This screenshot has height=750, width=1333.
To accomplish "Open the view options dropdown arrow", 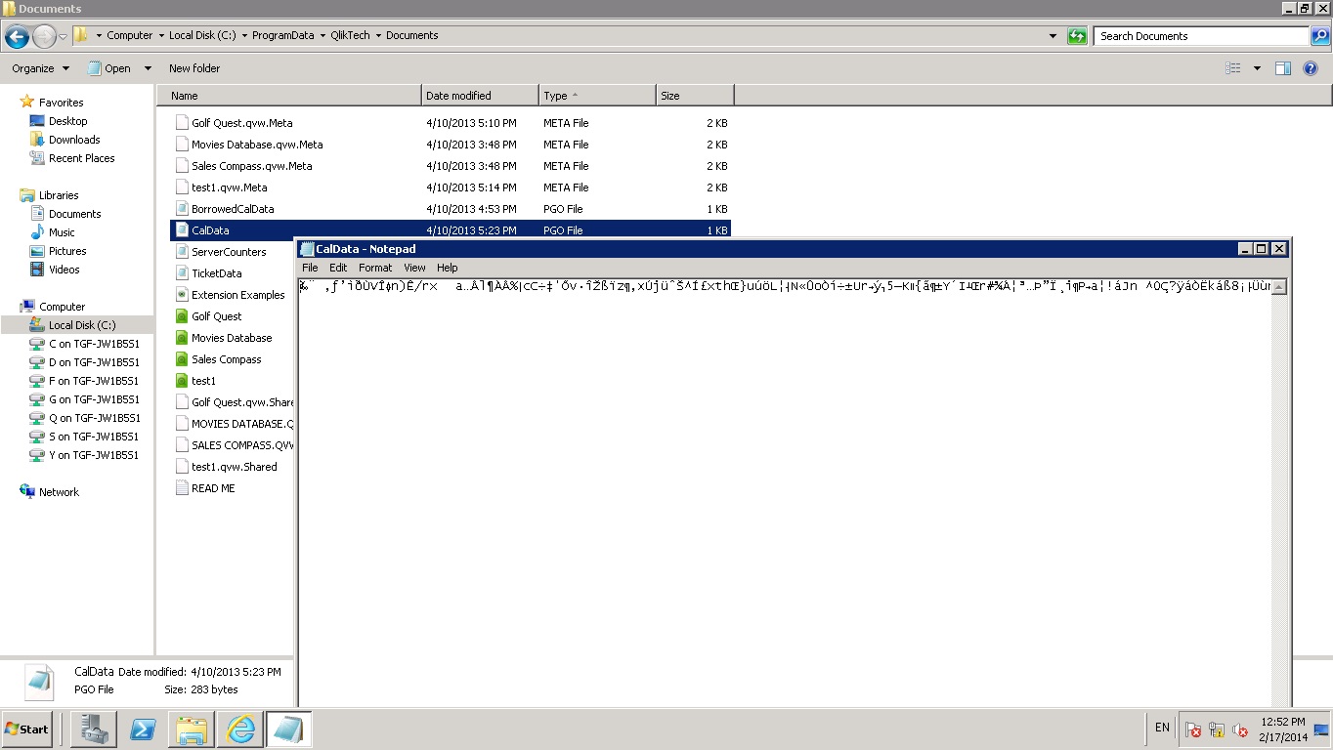I will [1257, 68].
